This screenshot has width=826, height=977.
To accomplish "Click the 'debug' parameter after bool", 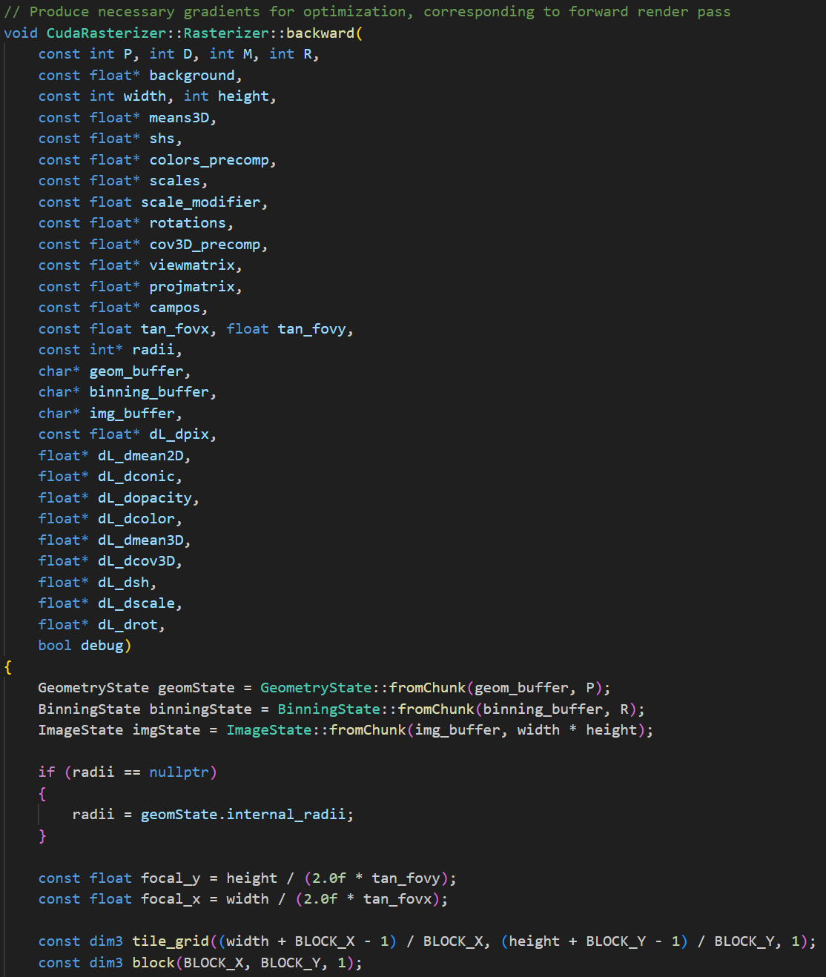I will click(x=102, y=646).
